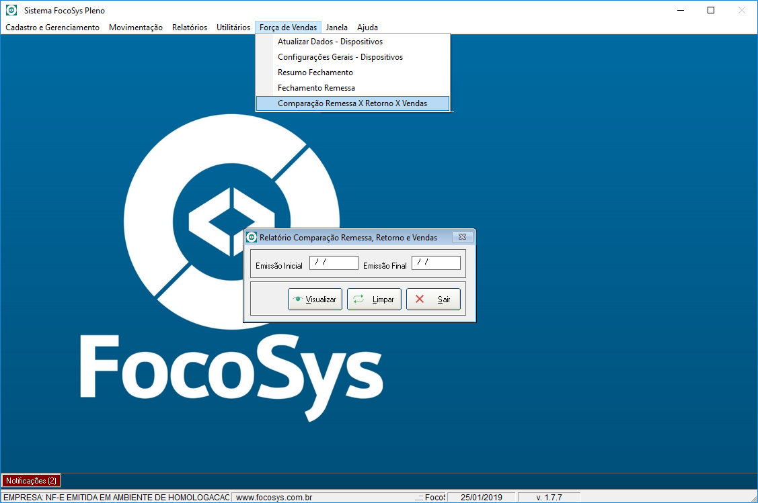Open the Janela menu
Viewport: 758px width, 503px height.
click(x=336, y=28)
